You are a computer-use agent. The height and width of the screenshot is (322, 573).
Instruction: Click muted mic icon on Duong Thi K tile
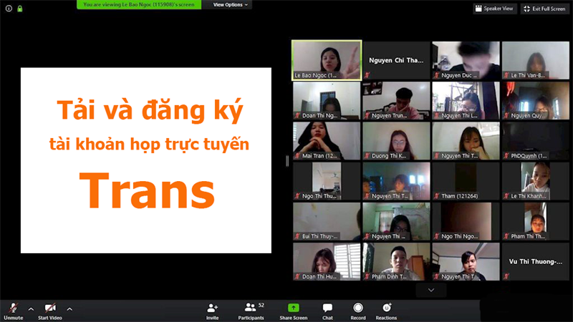tap(367, 156)
